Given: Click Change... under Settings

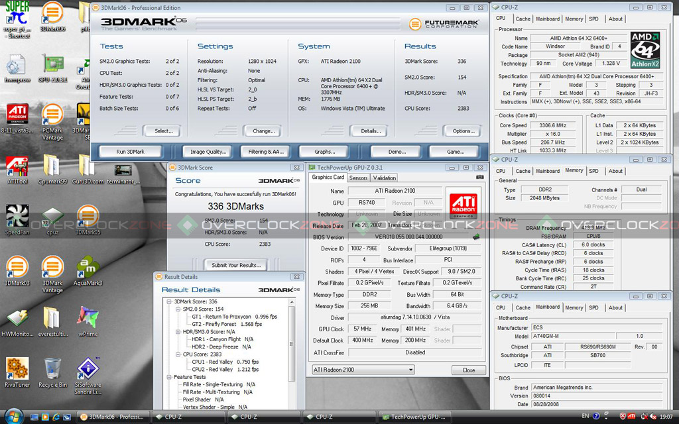Looking at the screenshot, I should pos(262,131).
